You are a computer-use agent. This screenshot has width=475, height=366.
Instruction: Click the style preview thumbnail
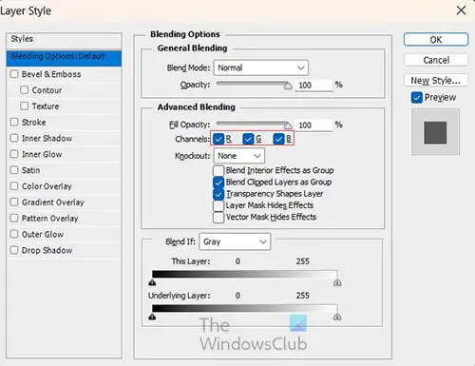pos(435,132)
